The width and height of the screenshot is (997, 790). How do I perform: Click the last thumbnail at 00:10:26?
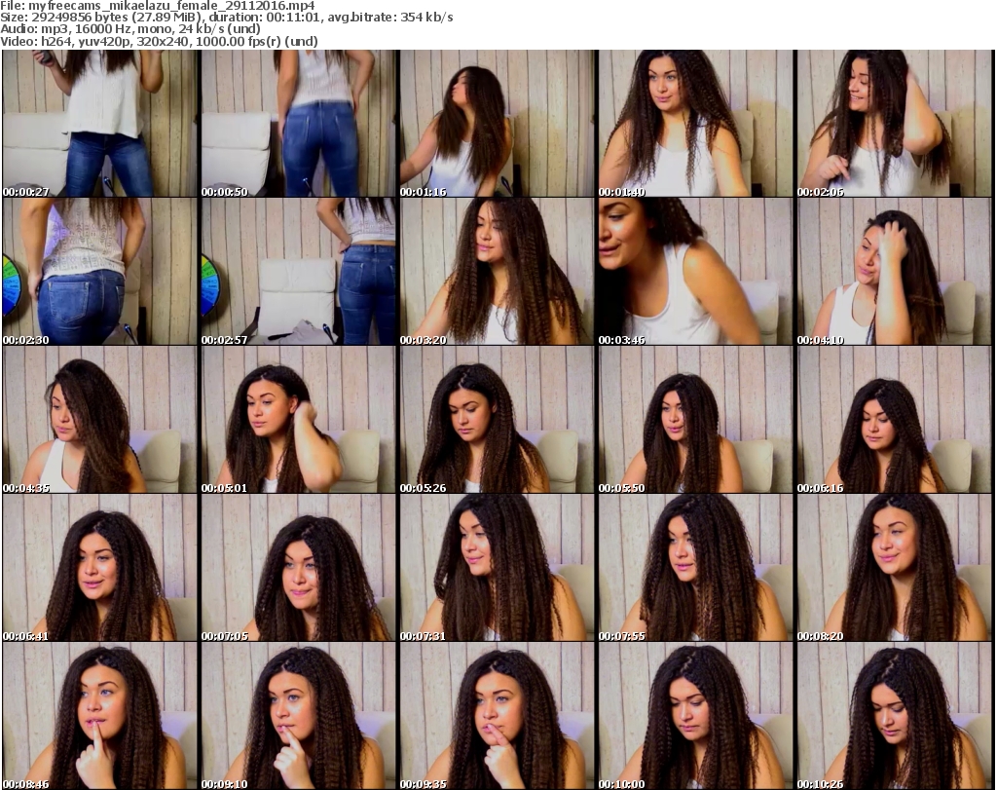(x=894, y=716)
